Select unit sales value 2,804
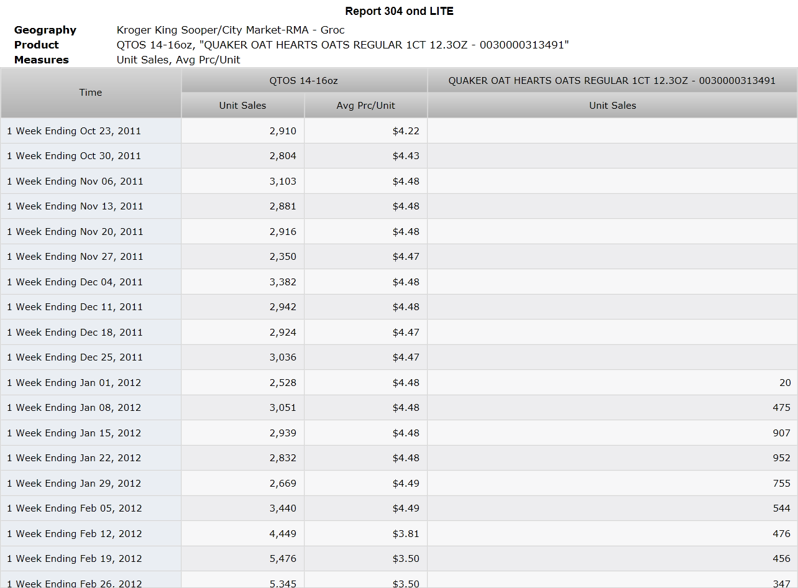 tap(283, 156)
